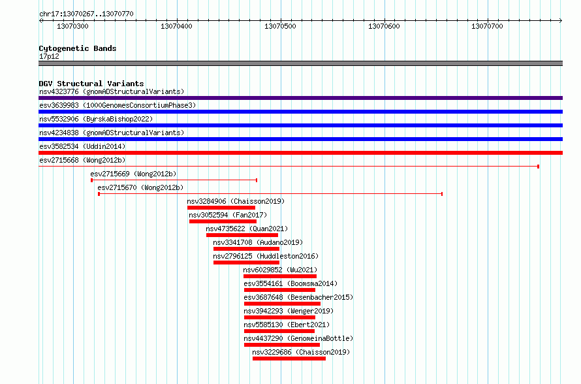Viewport: 581px width, 384px height.
Task: Select the dark purple nsv4323776 variant bar
Action: (300, 98)
